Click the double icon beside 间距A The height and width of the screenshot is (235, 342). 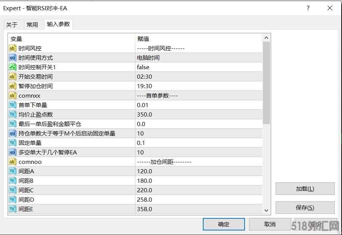click(x=13, y=171)
